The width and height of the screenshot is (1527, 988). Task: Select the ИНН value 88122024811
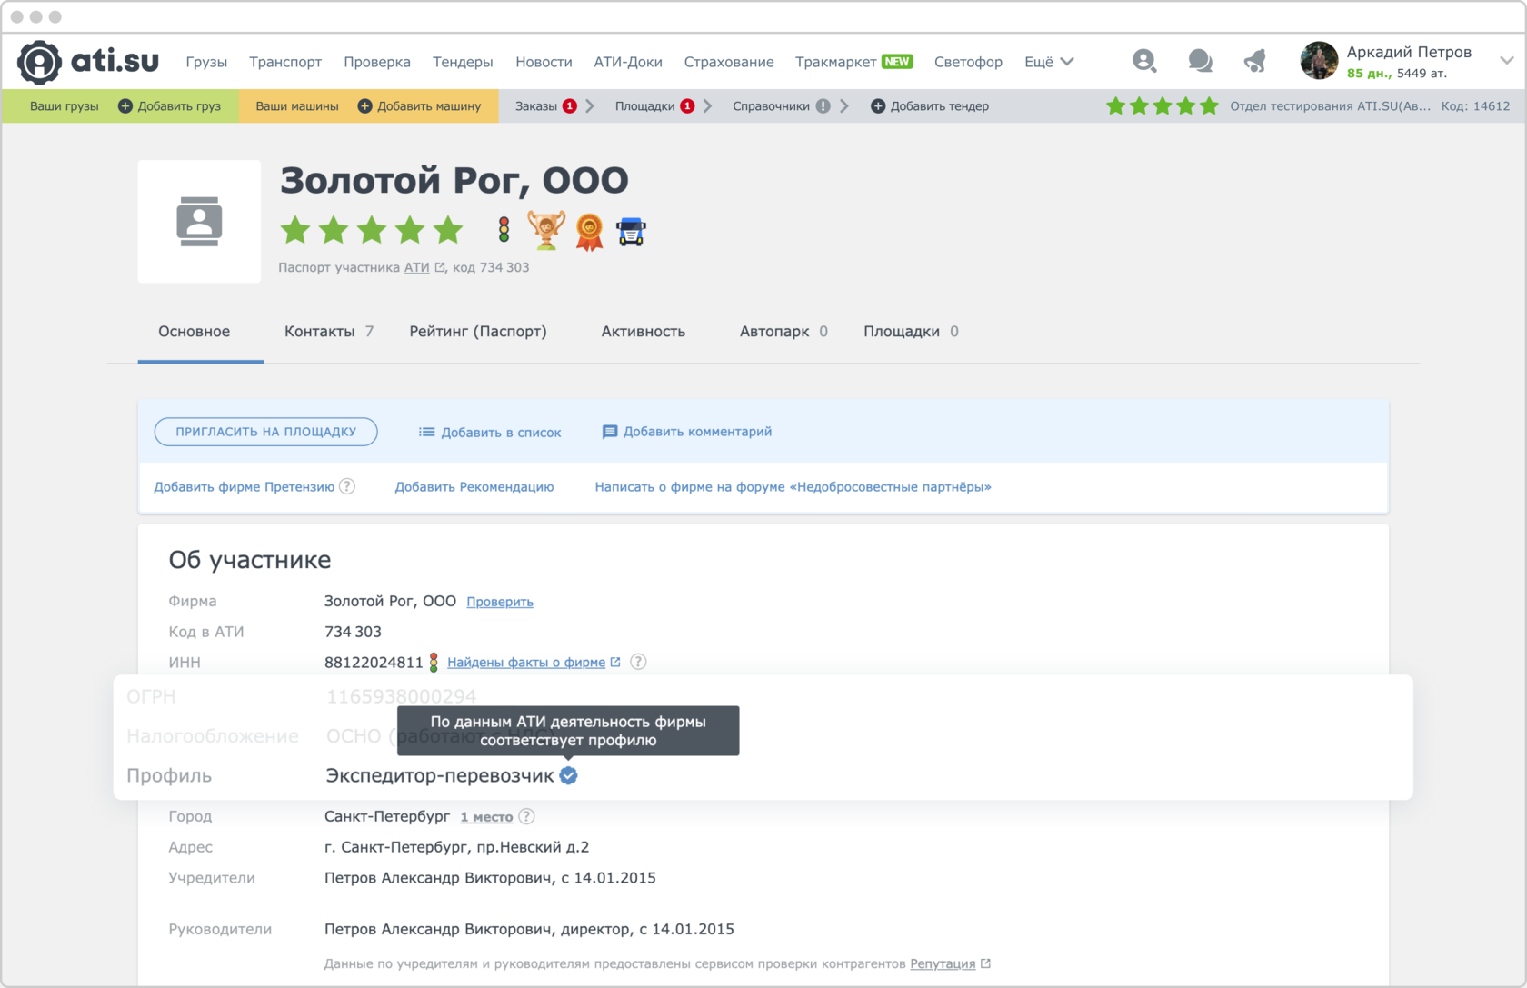point(374,663)
